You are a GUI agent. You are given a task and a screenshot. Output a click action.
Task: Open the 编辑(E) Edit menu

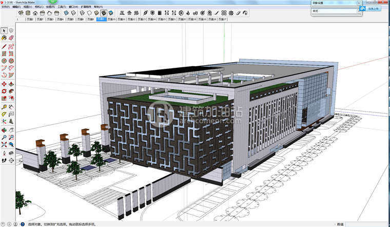(x=16, y=7)
